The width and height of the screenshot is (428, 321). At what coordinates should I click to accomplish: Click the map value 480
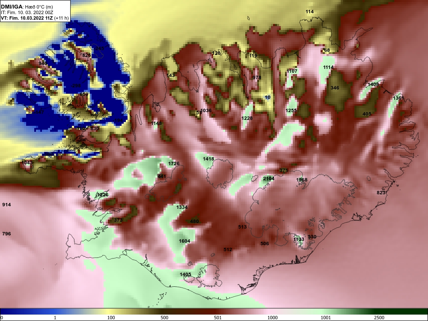(x=194, y=222)
